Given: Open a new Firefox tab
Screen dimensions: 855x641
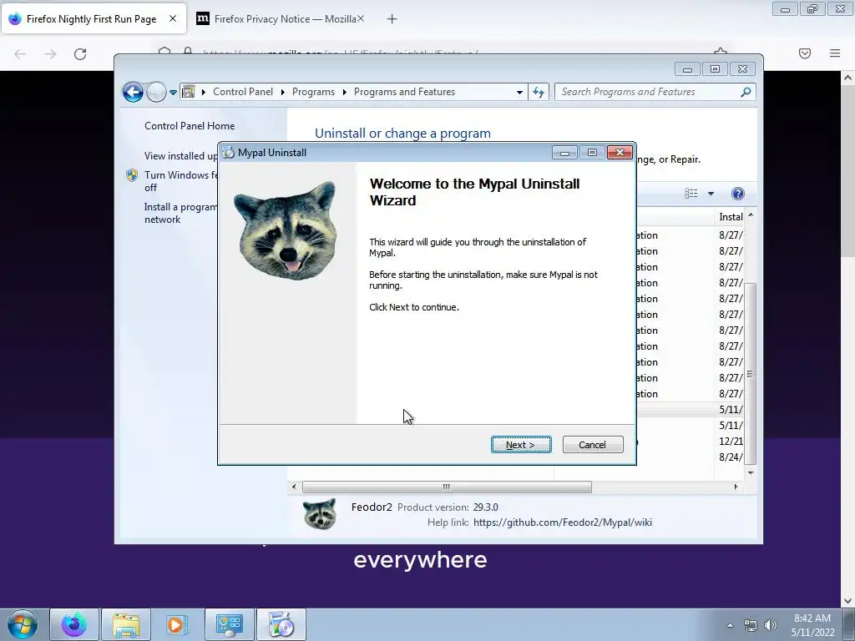Looking at the screenshot, I should pos(392,19).
